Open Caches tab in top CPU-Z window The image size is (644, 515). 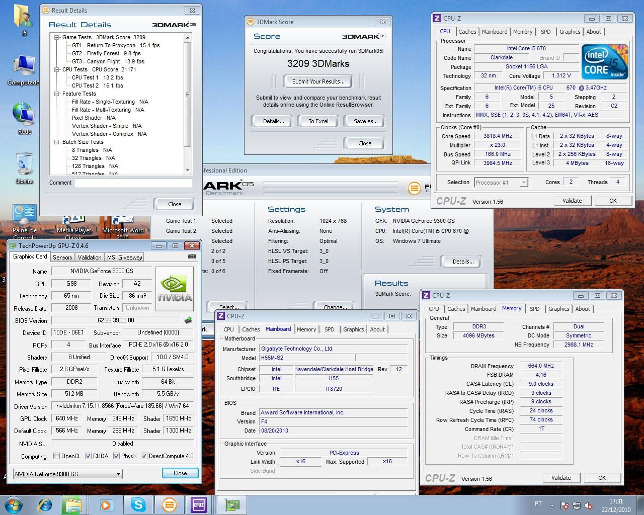click(467, 32)
